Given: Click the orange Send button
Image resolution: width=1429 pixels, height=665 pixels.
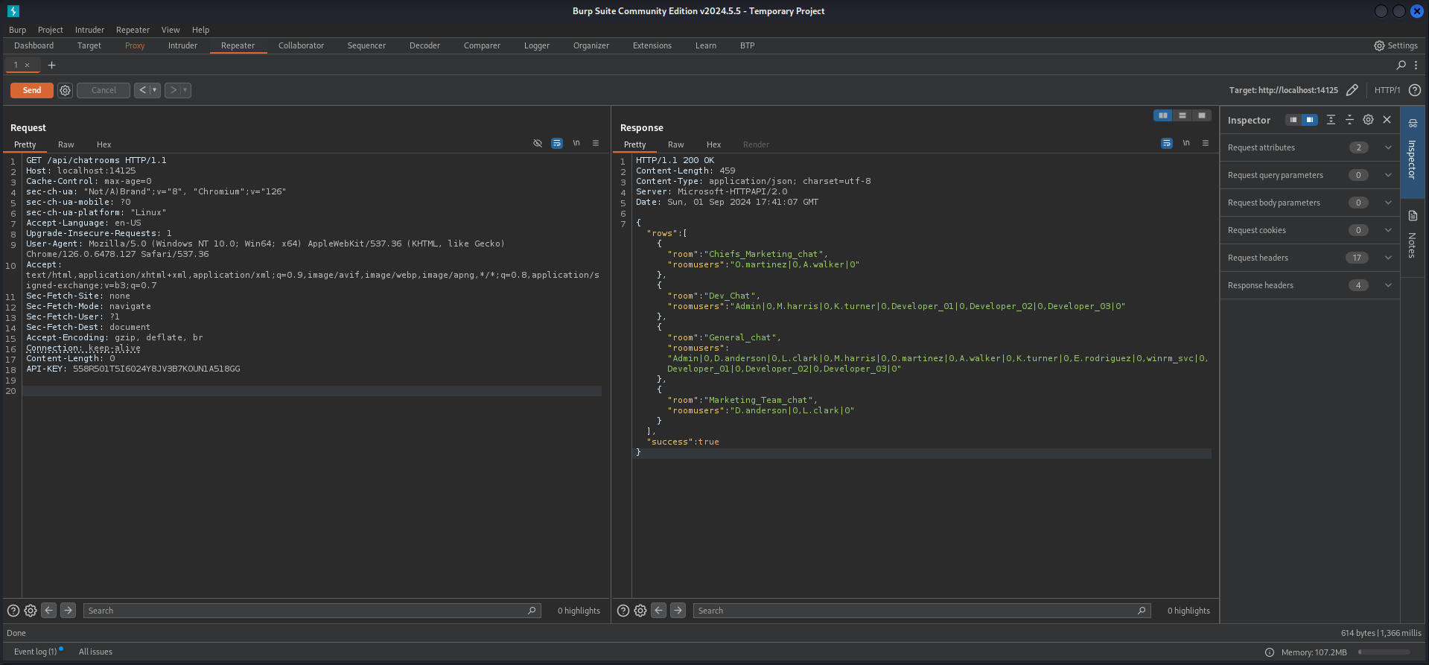Looking at the screenshot, I should [31, 90].
